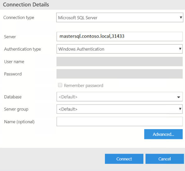
Task: Click the Server label
Action: pyautogui.click(x=10, y=37)
